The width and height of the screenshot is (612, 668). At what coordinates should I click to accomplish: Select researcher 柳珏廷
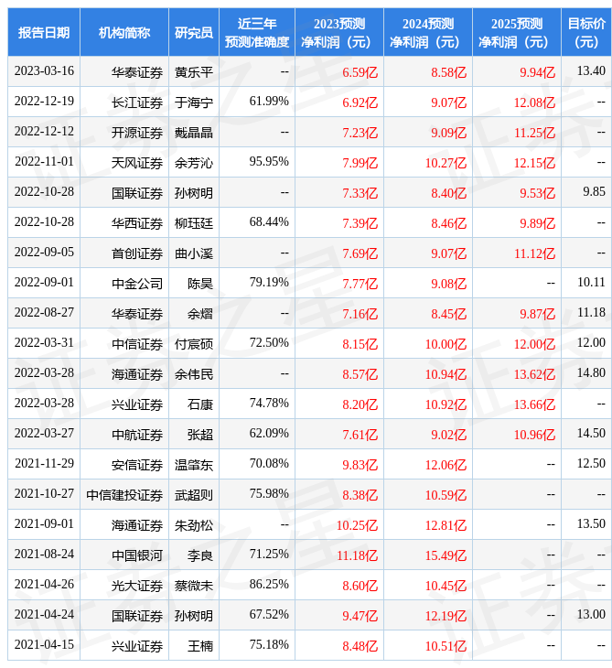(x=194, y=223)
